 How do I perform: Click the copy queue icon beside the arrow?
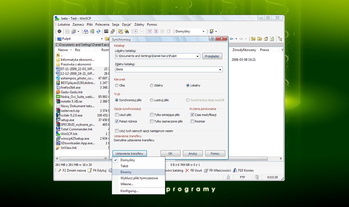pos(74,31)
